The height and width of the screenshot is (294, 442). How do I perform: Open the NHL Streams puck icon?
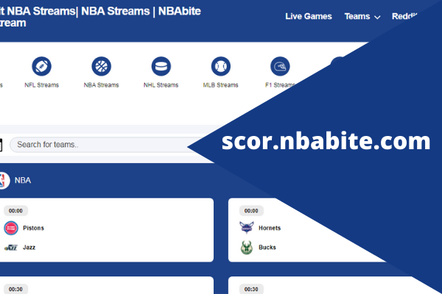[x=161, y=66]
